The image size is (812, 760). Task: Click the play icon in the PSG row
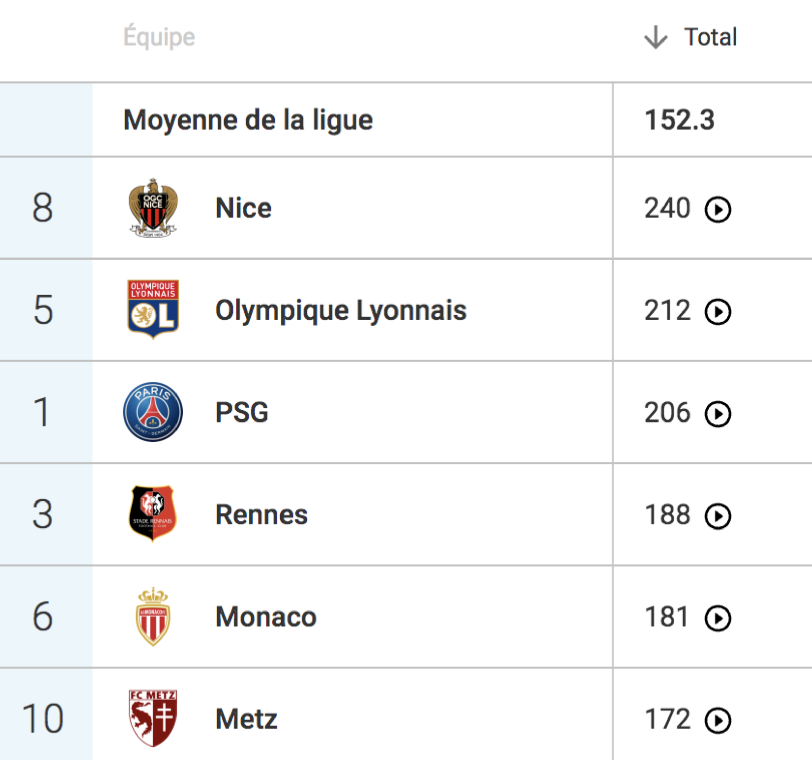pos(718,414)
